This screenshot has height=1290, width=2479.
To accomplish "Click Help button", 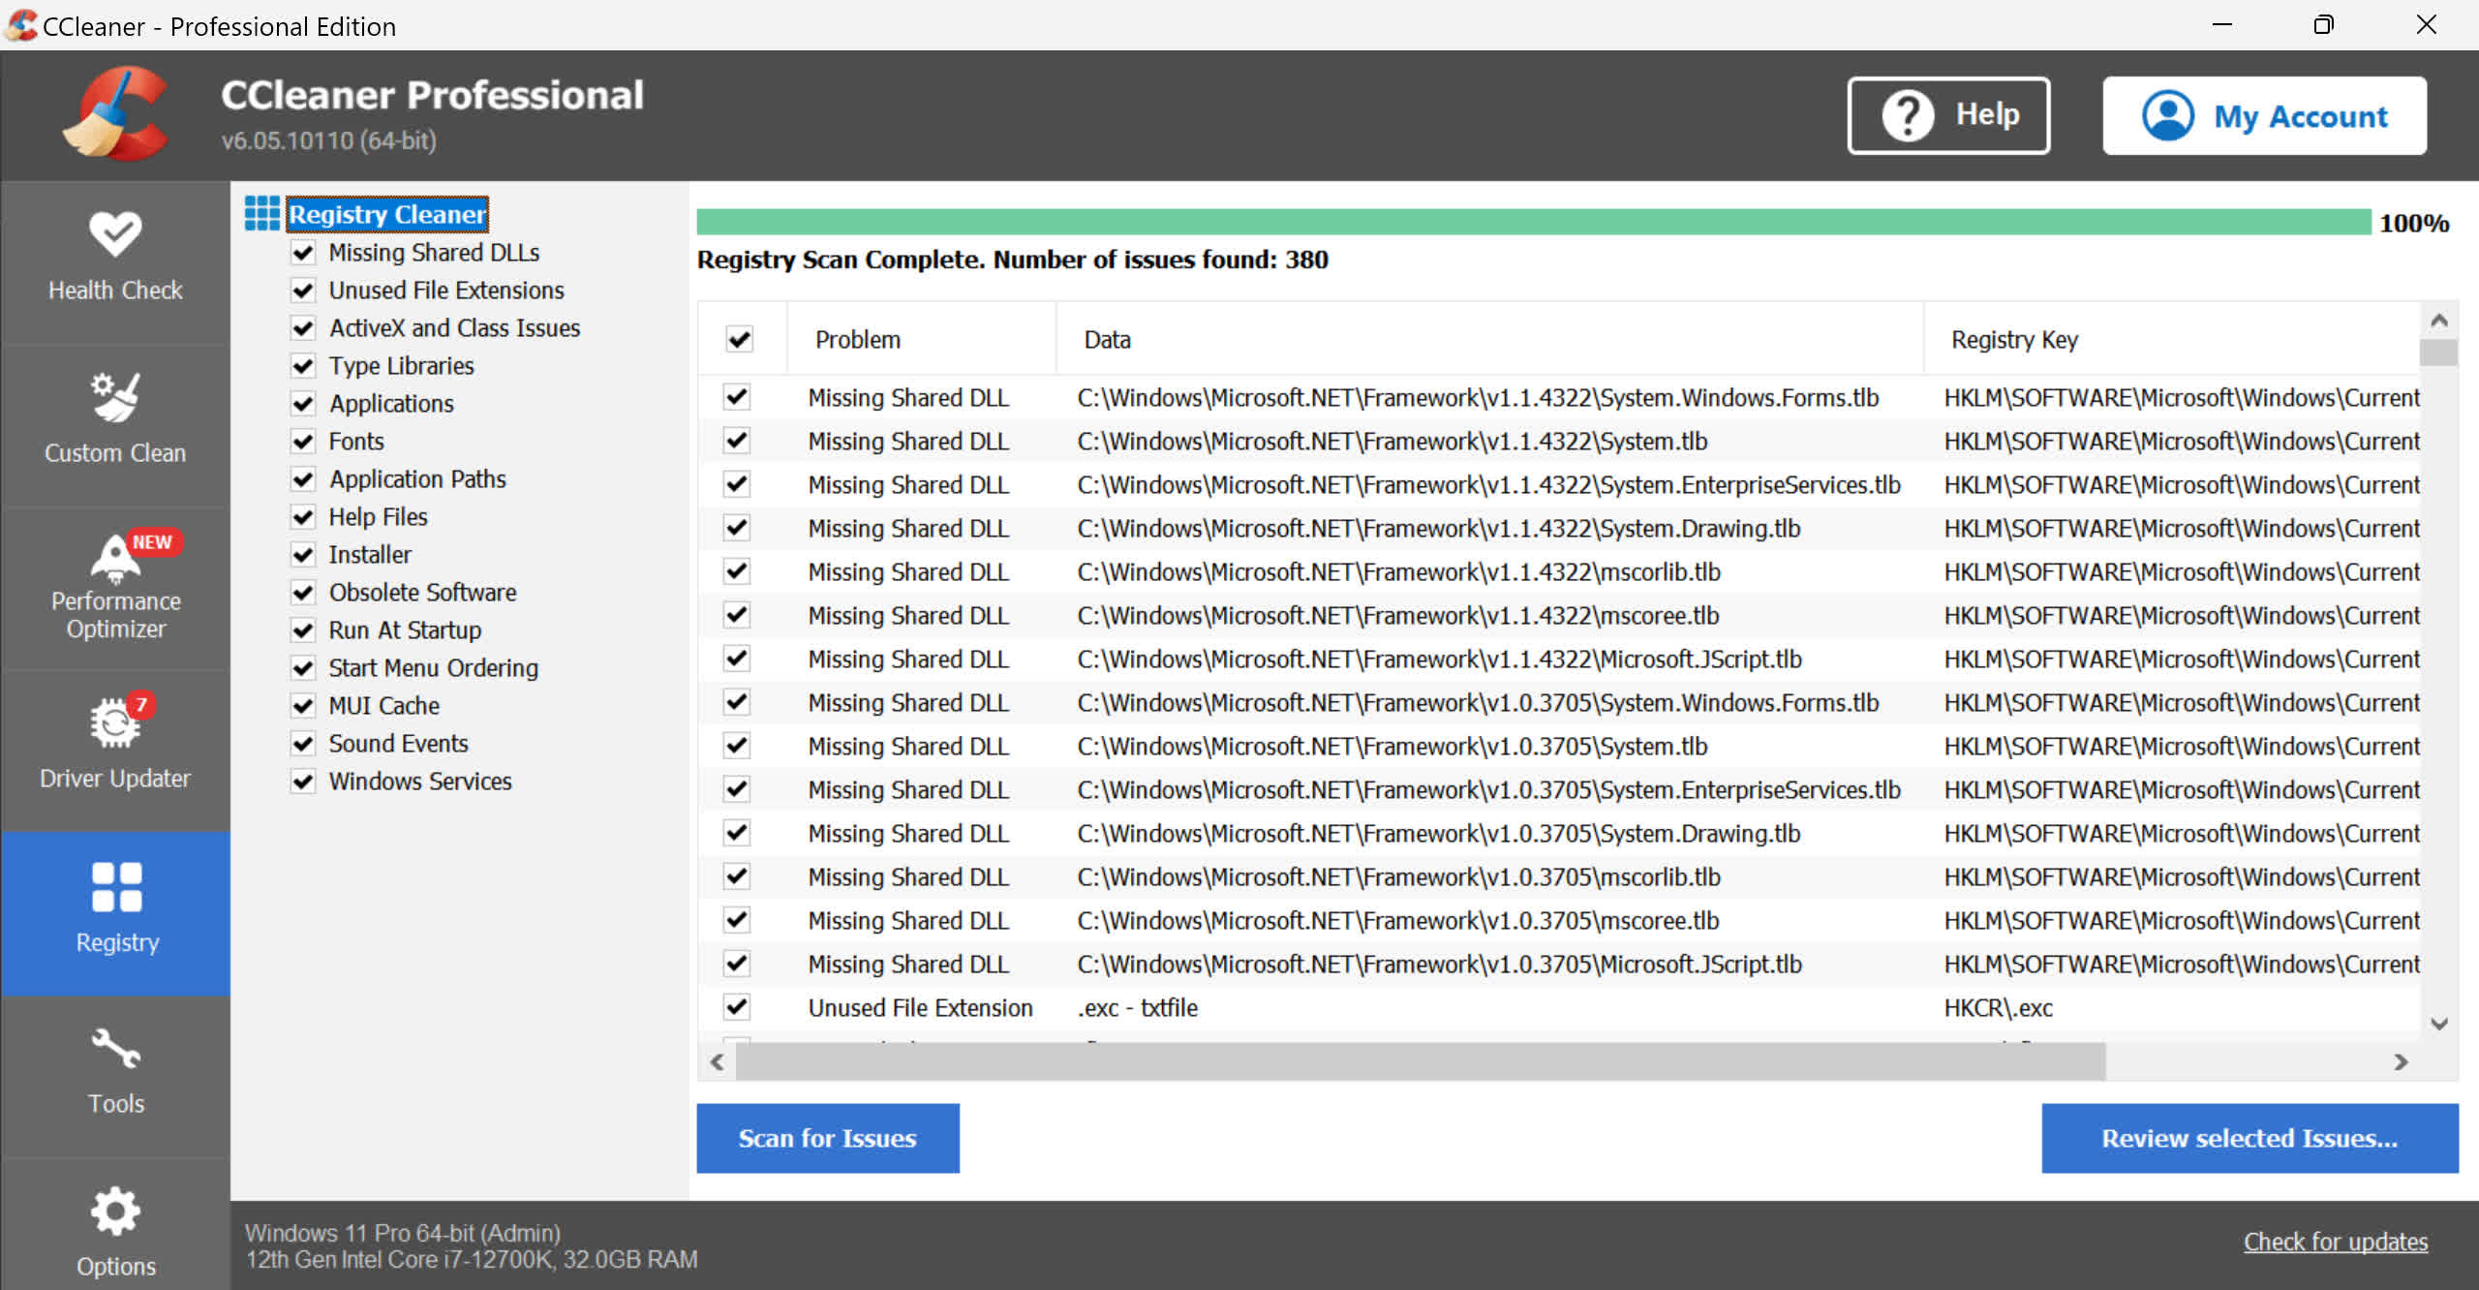I will [1953, 113].
